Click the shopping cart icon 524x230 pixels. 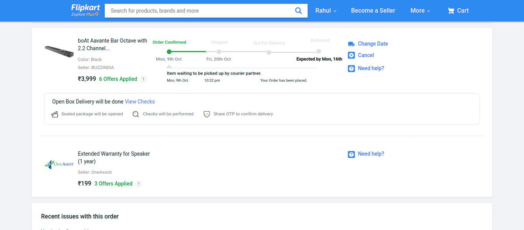tap(451, 10)
